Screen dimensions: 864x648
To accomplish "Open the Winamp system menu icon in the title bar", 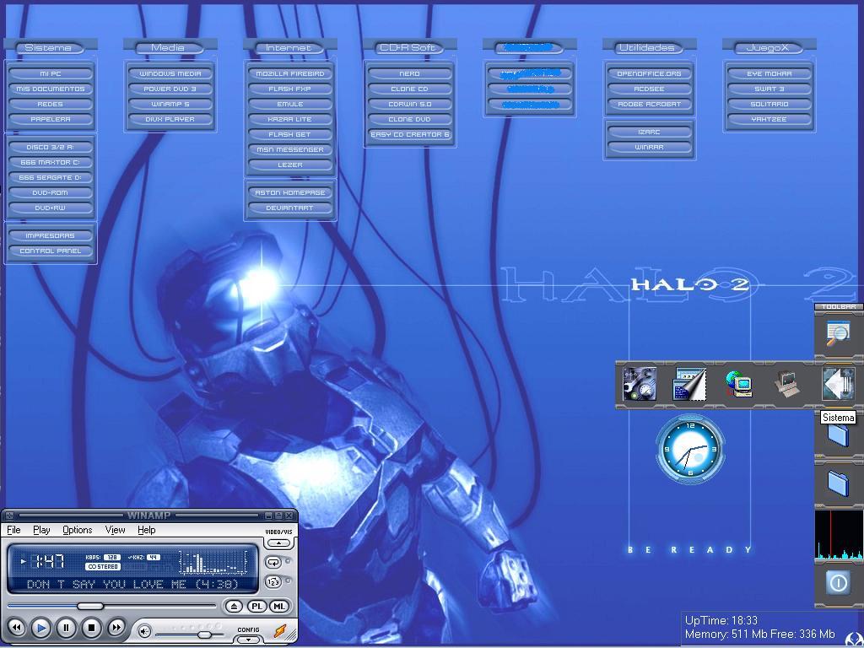I will [9, 516].
